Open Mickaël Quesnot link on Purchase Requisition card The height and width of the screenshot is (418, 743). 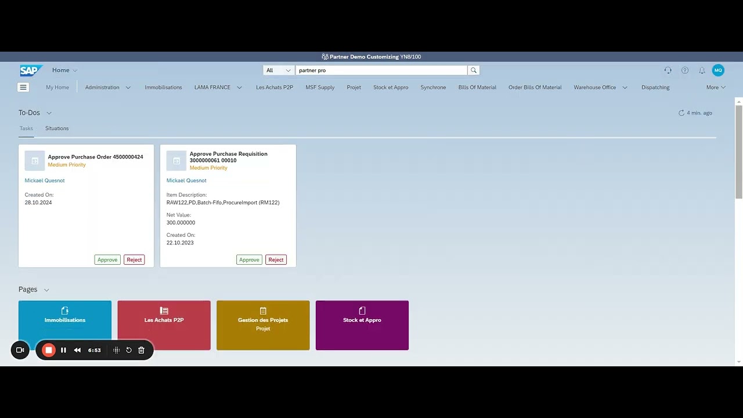tap(186, 181)
